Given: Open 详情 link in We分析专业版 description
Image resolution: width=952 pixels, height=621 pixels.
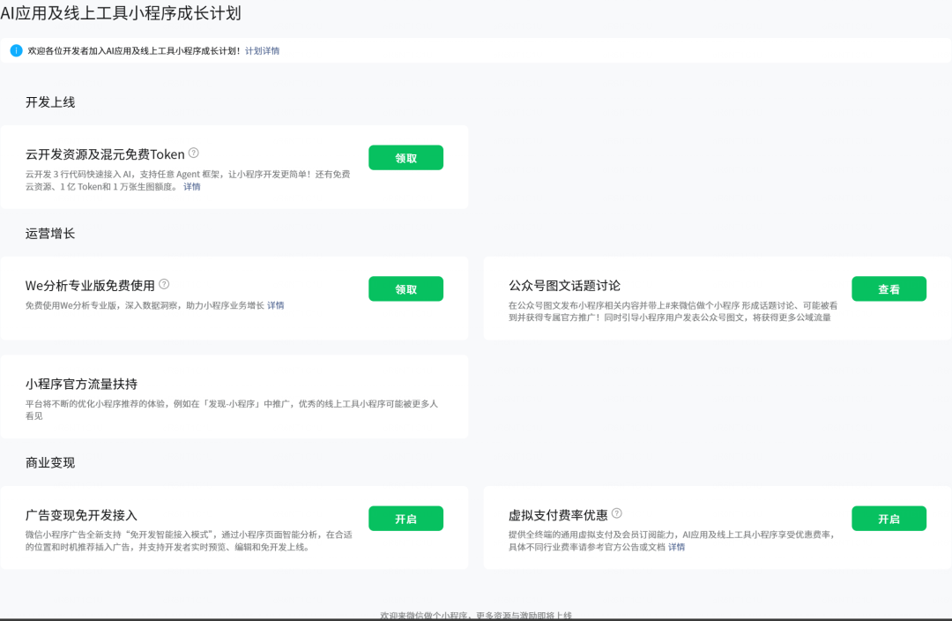Looking at the screenshot, I should point(276,305).
